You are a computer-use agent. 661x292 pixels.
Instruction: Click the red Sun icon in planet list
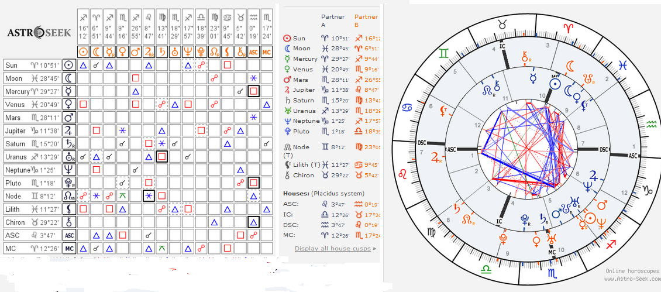[x=287, y=38]
